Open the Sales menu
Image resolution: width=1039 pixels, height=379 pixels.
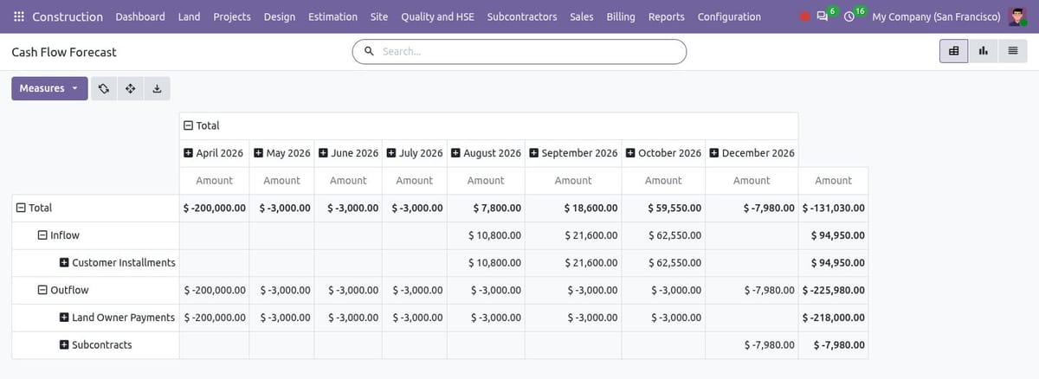point(582,16)
